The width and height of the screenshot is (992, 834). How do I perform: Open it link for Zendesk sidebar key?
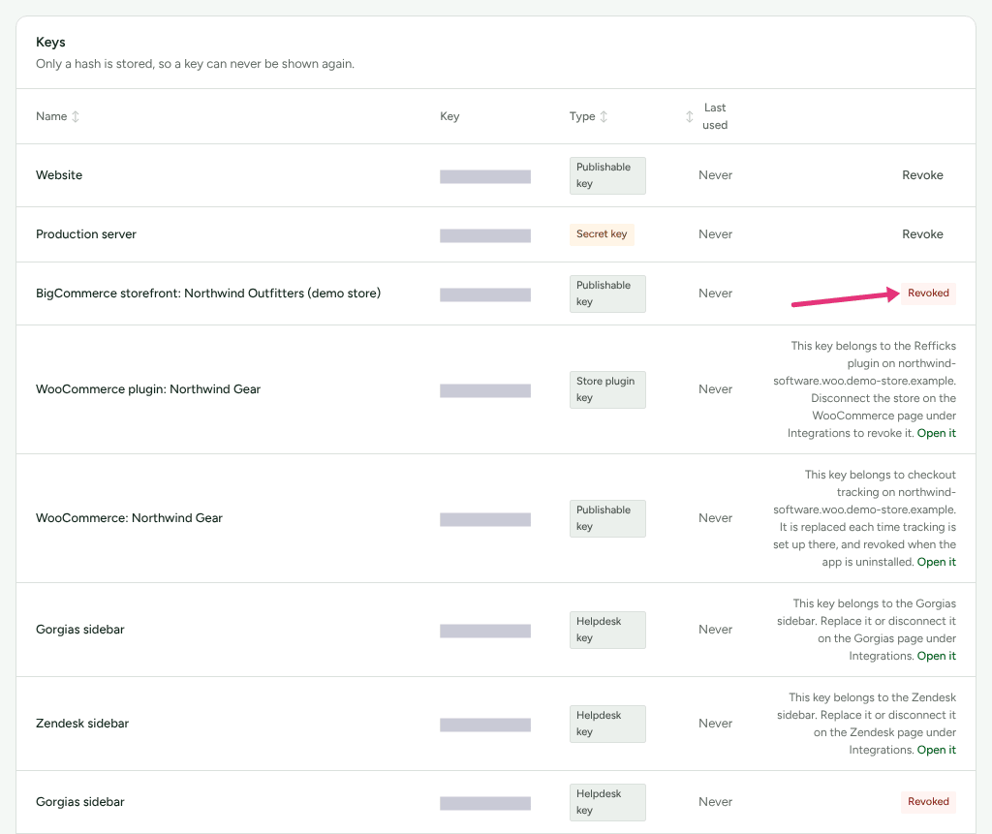point(937,749)
